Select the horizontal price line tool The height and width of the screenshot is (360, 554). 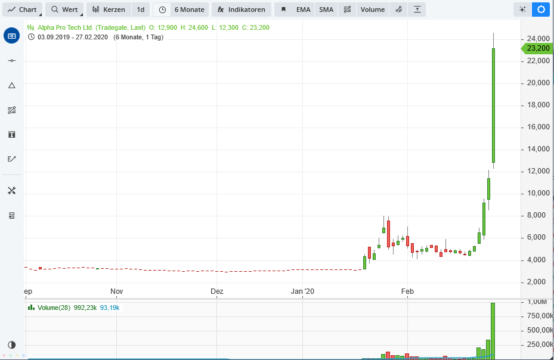[12, 60]
